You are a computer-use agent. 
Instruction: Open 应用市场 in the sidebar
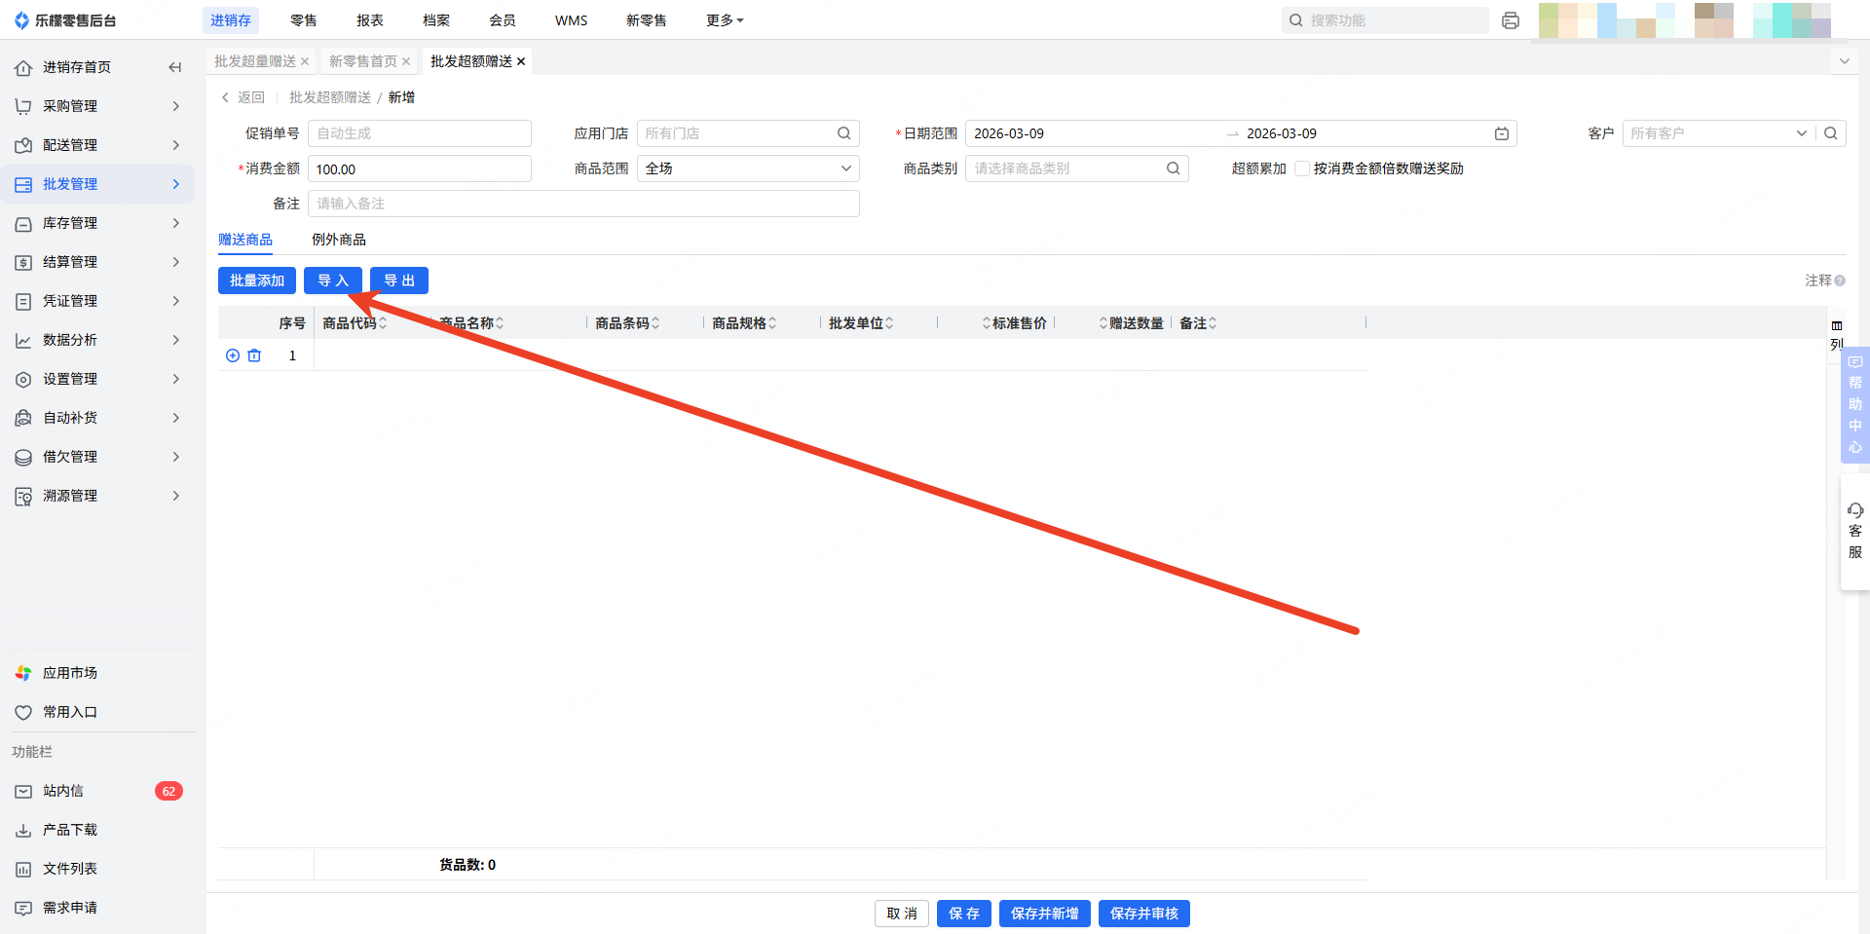(x=70, y=673)
